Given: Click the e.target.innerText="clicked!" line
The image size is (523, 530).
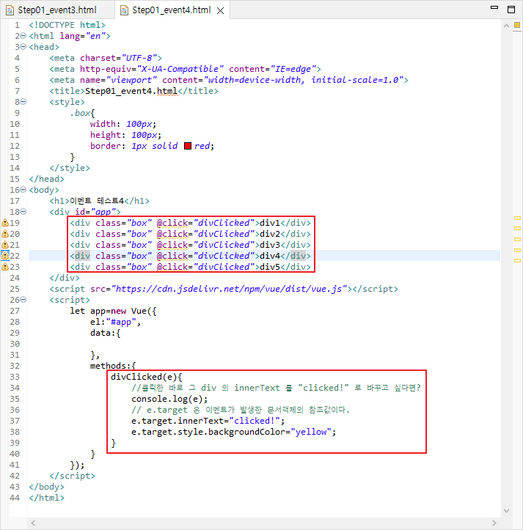Looking at the screenshot, I should (x=208, y=421).
